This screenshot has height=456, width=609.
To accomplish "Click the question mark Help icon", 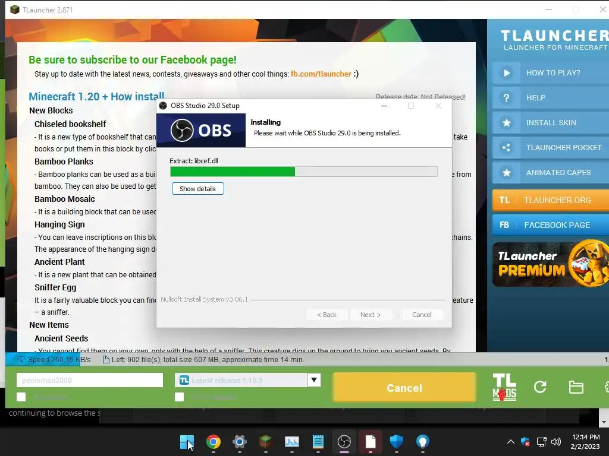I will (x=507, y=98).
